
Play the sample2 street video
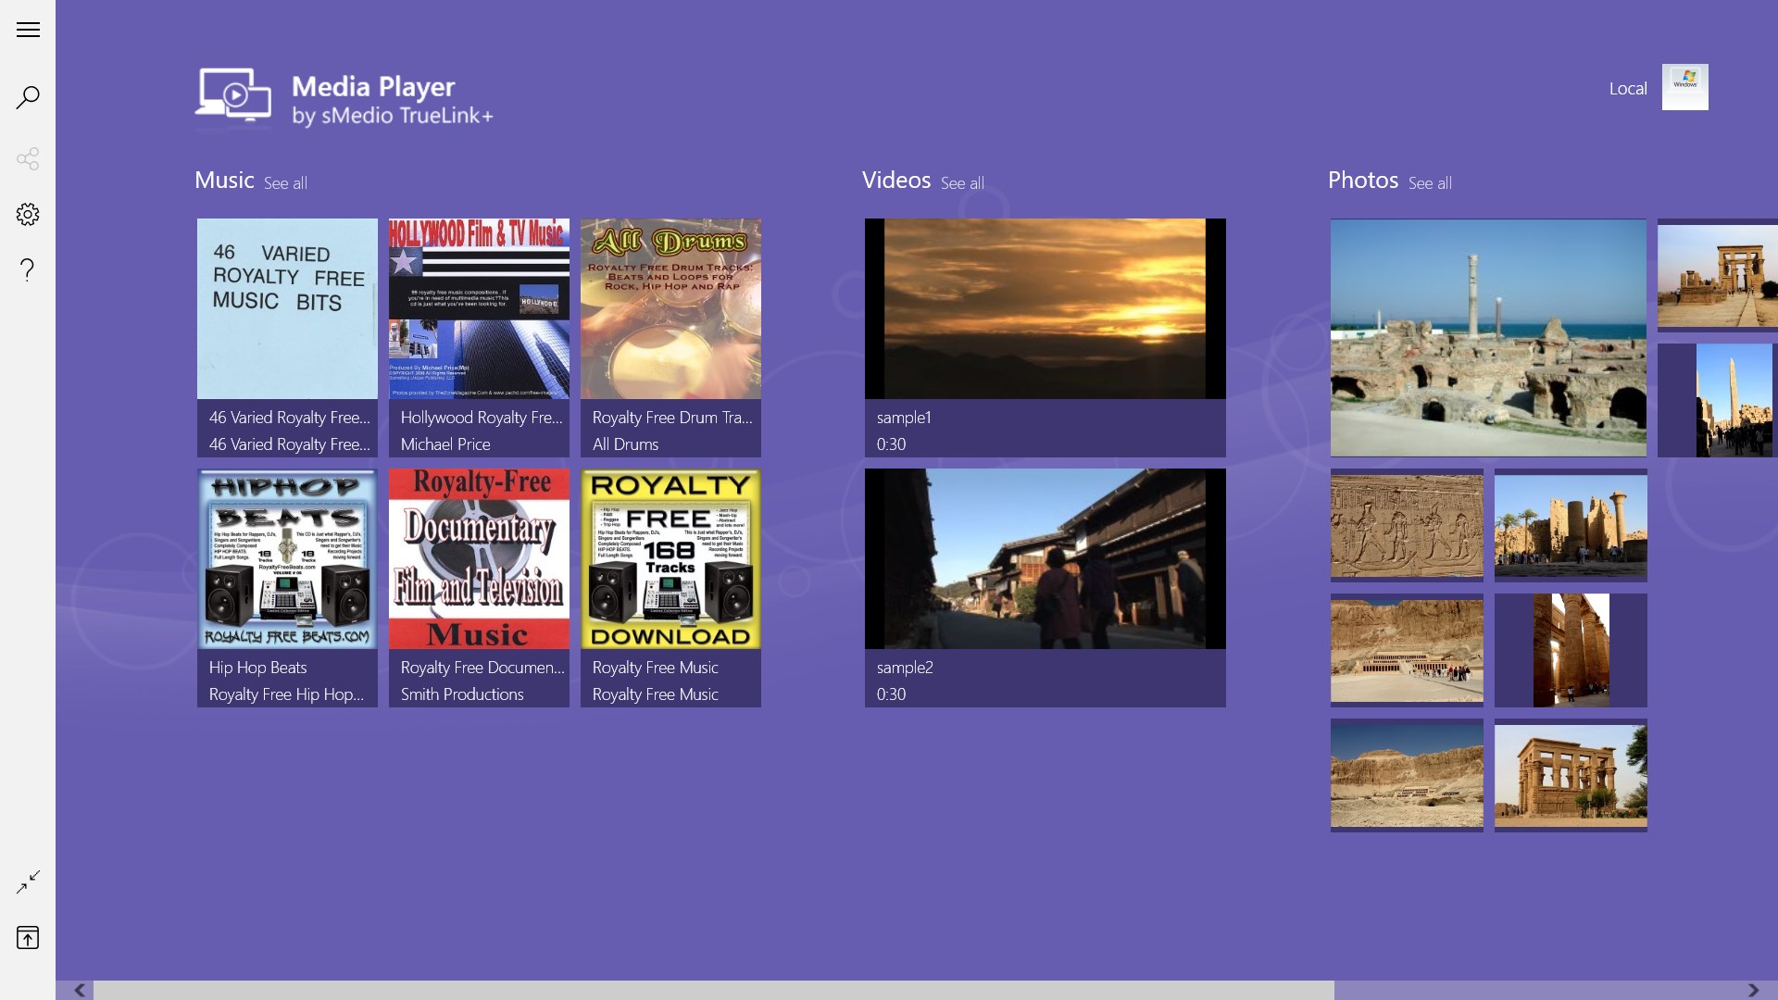pyautogui.click(x=1045, y=559)
